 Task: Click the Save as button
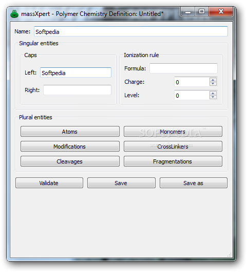[194, 183]
